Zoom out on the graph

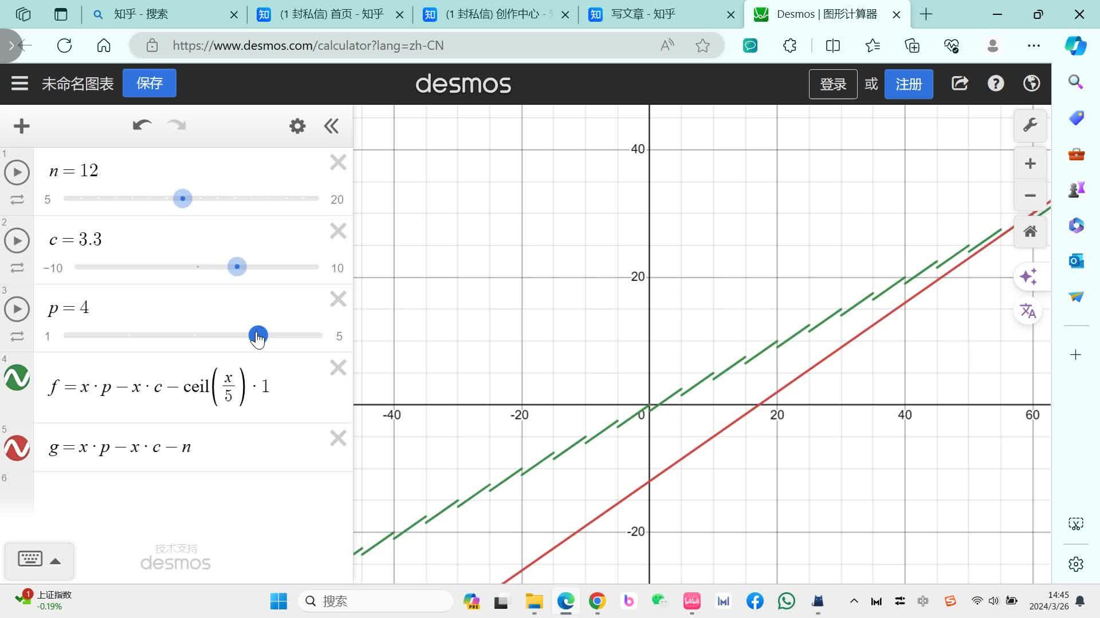point(1030,195)
